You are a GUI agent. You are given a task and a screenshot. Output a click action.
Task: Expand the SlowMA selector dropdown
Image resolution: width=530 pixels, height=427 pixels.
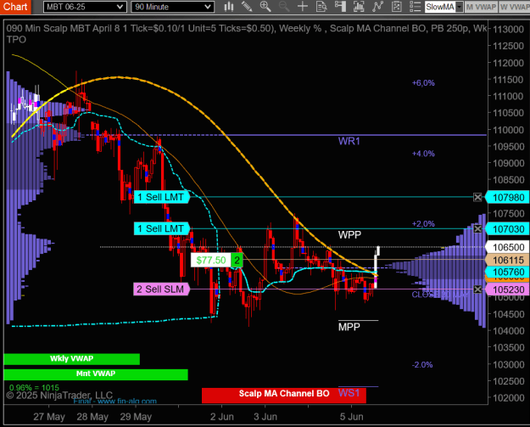pyautogui.click(x=459, y=7)
